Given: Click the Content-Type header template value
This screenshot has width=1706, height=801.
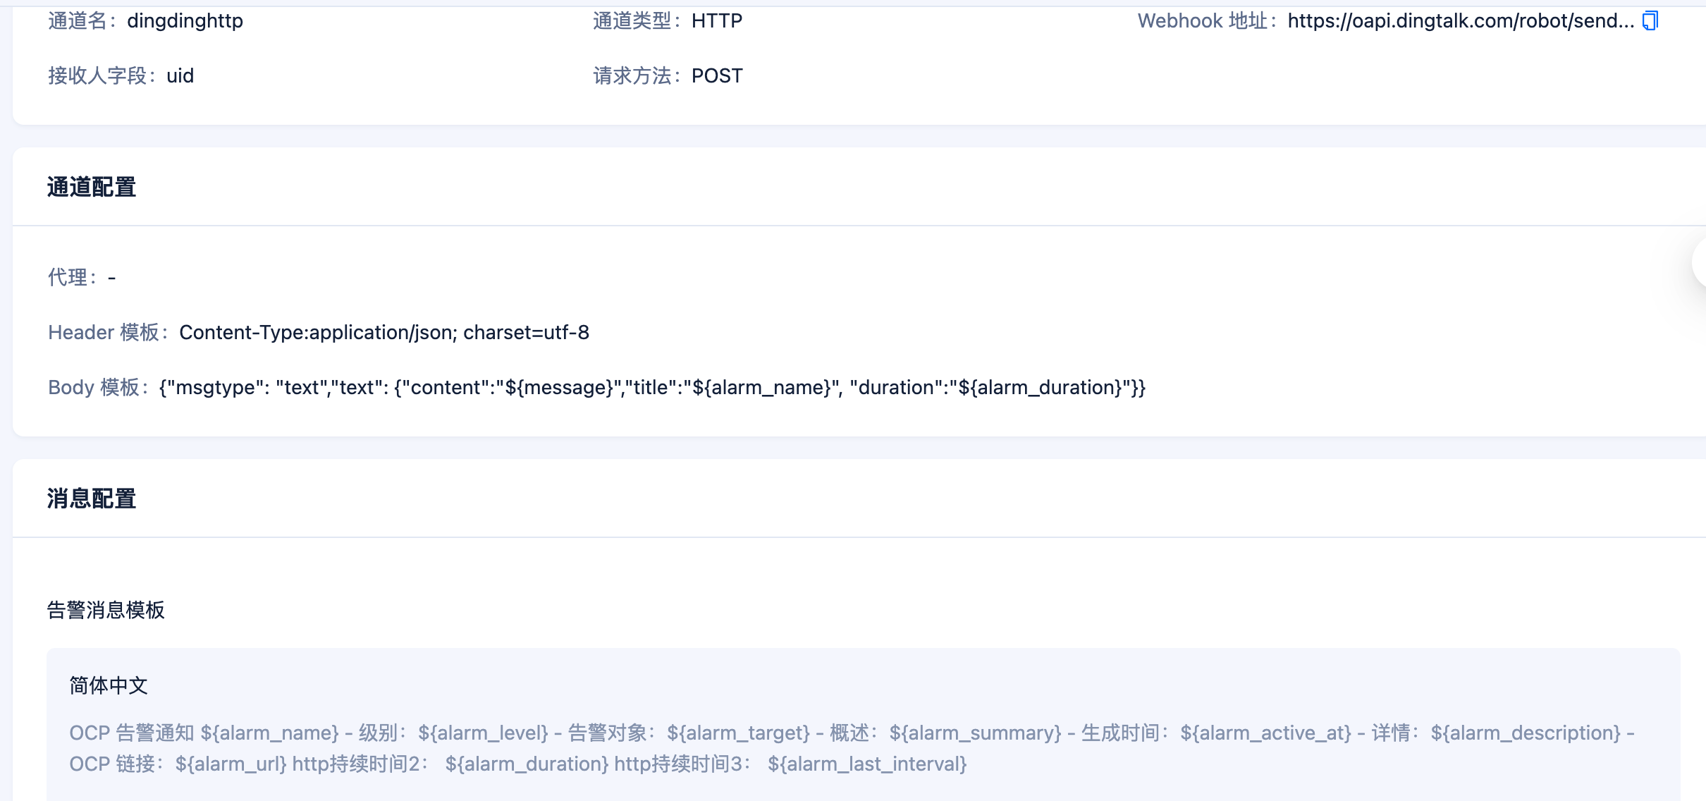Looking at the screenshot, I should (x=383, y=333).
